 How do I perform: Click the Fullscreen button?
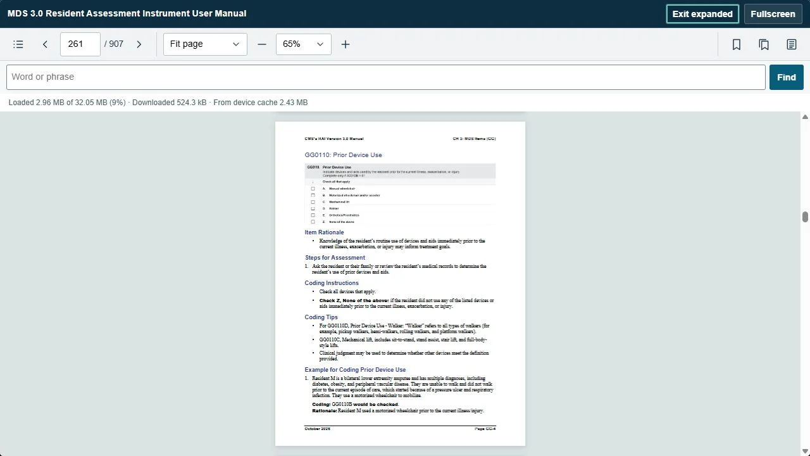[x=773, y=14]
